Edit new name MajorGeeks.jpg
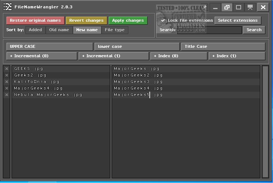Image resolution: width=273 pixels, height=183 pixels. (x=186, y=69)
